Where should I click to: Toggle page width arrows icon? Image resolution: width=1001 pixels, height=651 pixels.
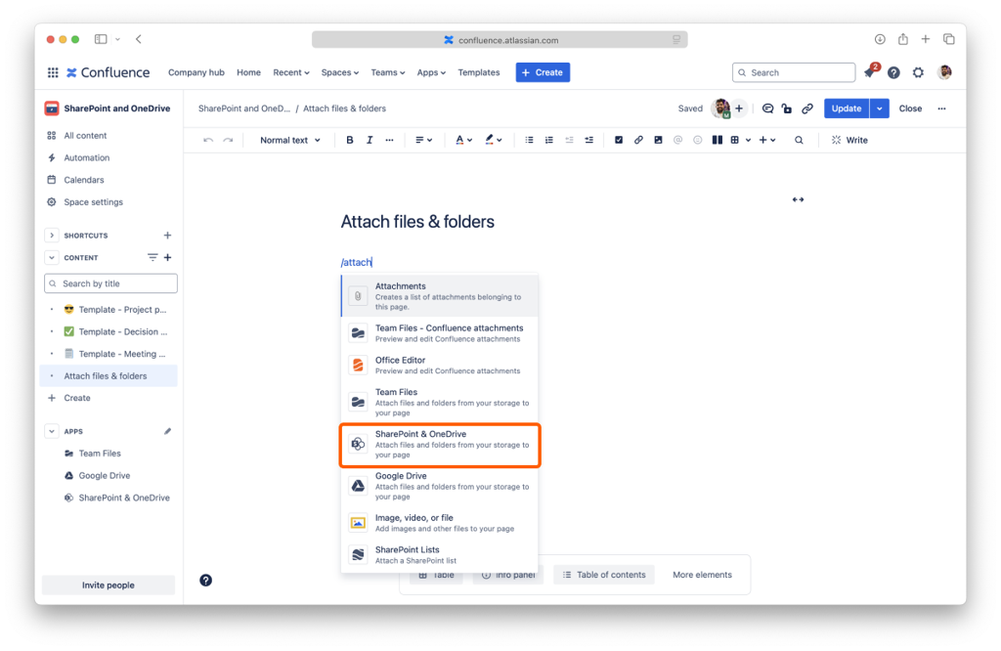coord(798,199)
